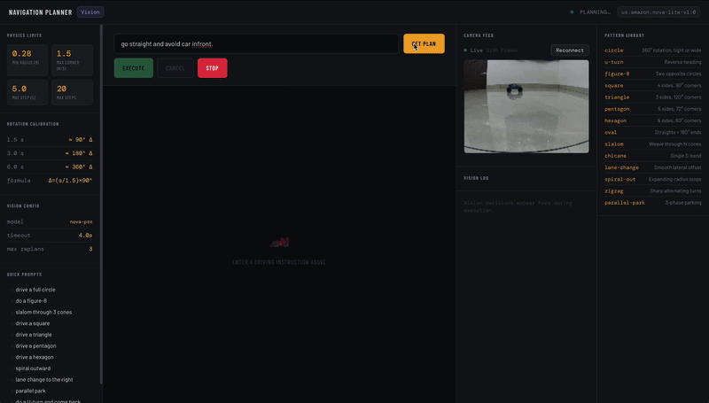
Task: Start the plan with the EXECUTE button
Action: [x=134, y=68]
